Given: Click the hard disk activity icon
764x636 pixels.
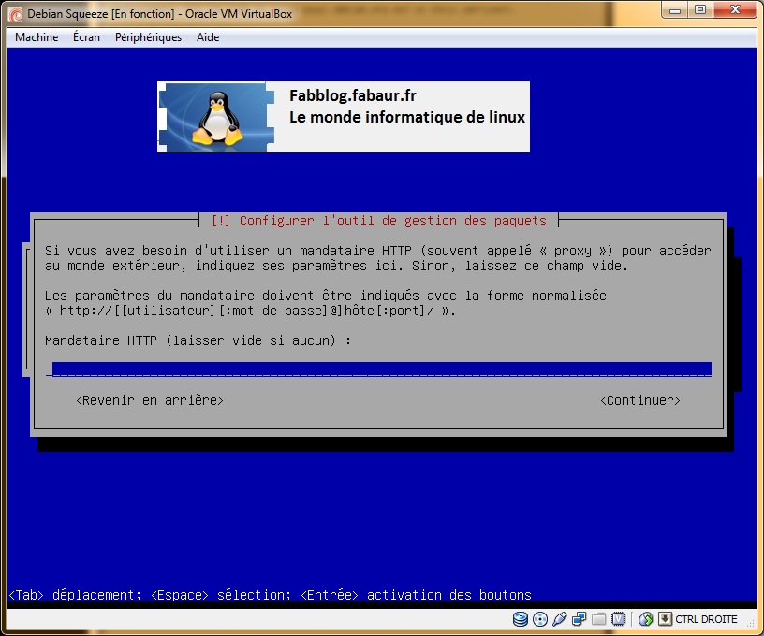Looking at the screenshot, I should click(x=520, y=619).
